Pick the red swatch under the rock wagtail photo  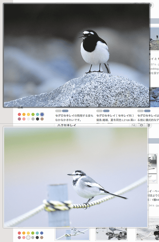19,114
